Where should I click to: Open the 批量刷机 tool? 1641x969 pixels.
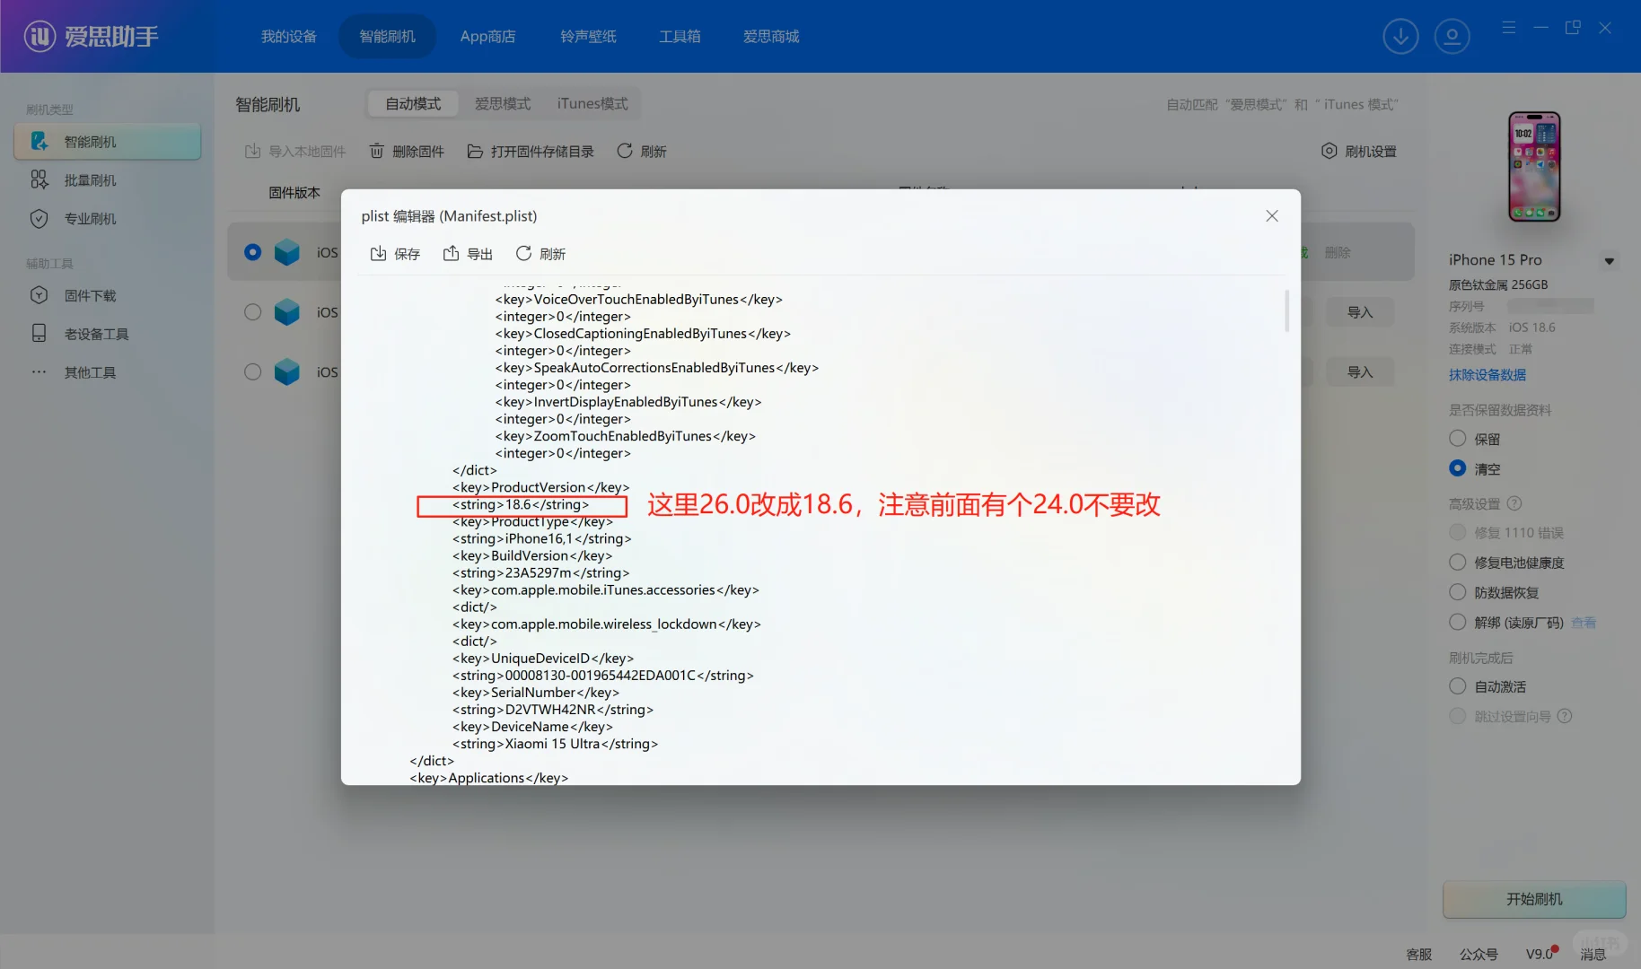(90, 179)
